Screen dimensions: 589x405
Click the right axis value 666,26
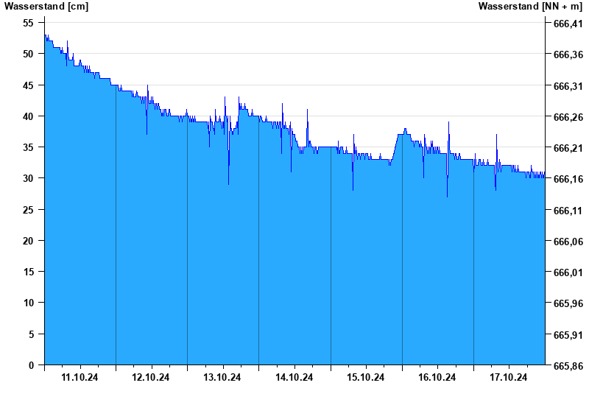tap(568, 117)
